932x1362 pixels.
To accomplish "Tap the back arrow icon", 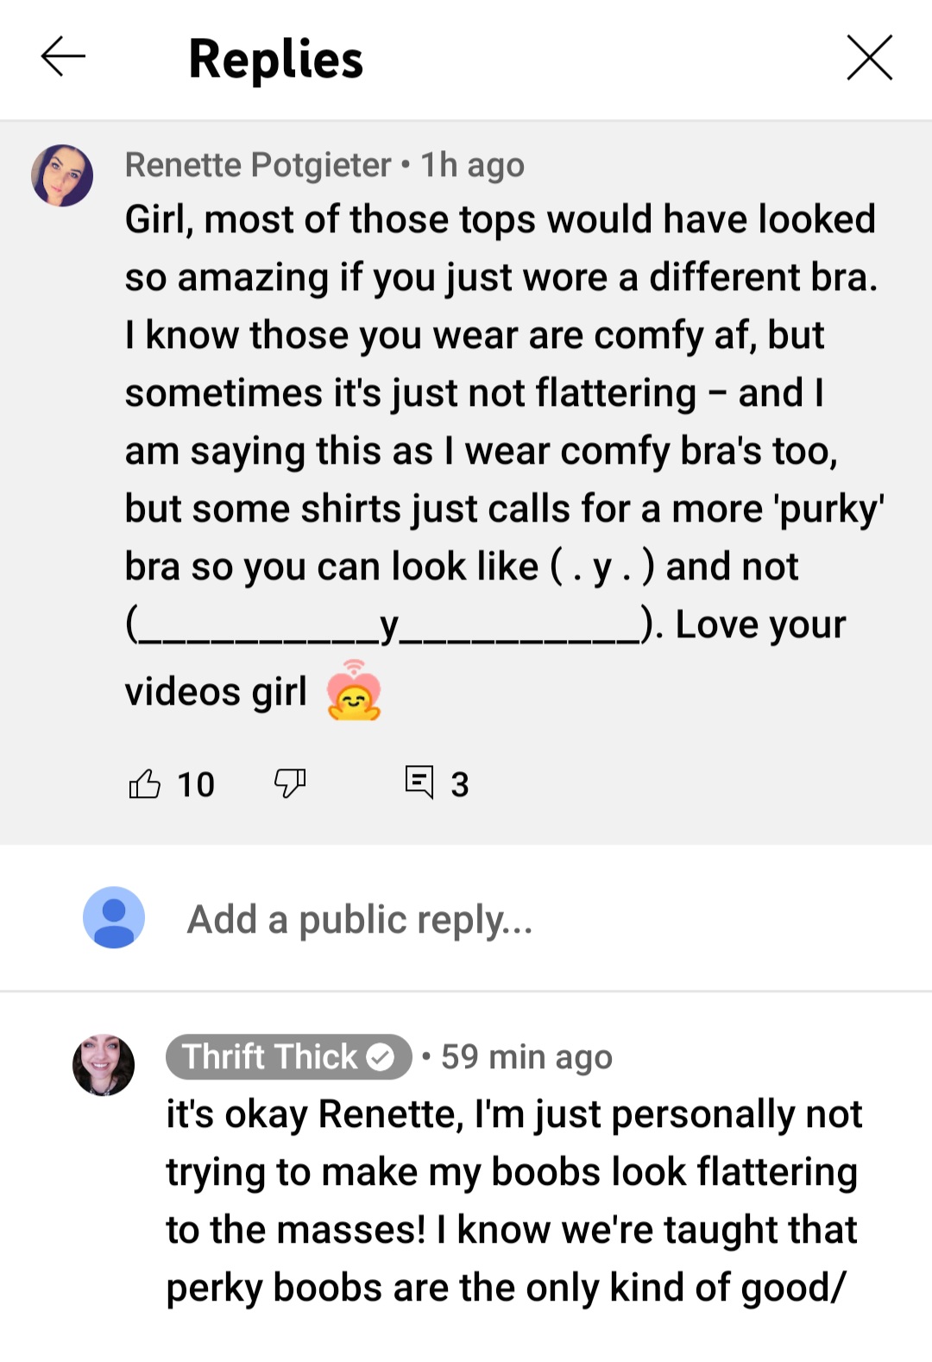I will [63, 57].
